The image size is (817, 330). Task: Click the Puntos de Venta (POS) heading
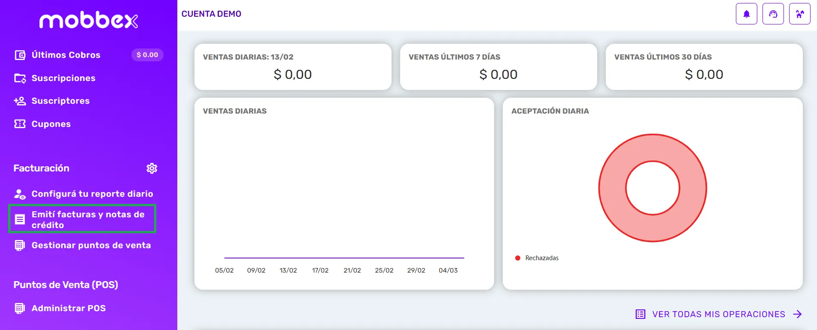66,285
